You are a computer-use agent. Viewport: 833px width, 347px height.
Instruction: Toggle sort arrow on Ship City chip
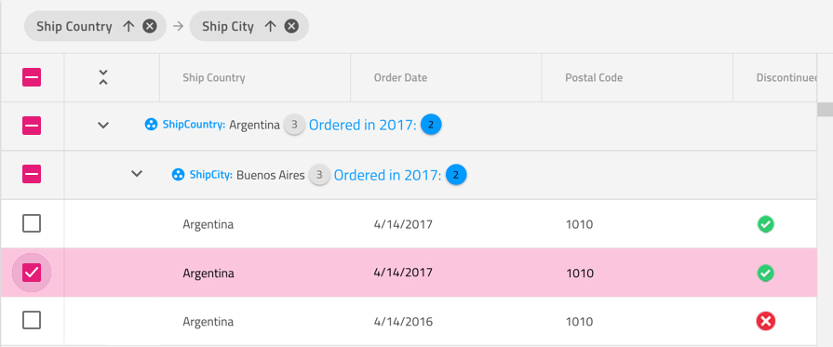(271, 26)
